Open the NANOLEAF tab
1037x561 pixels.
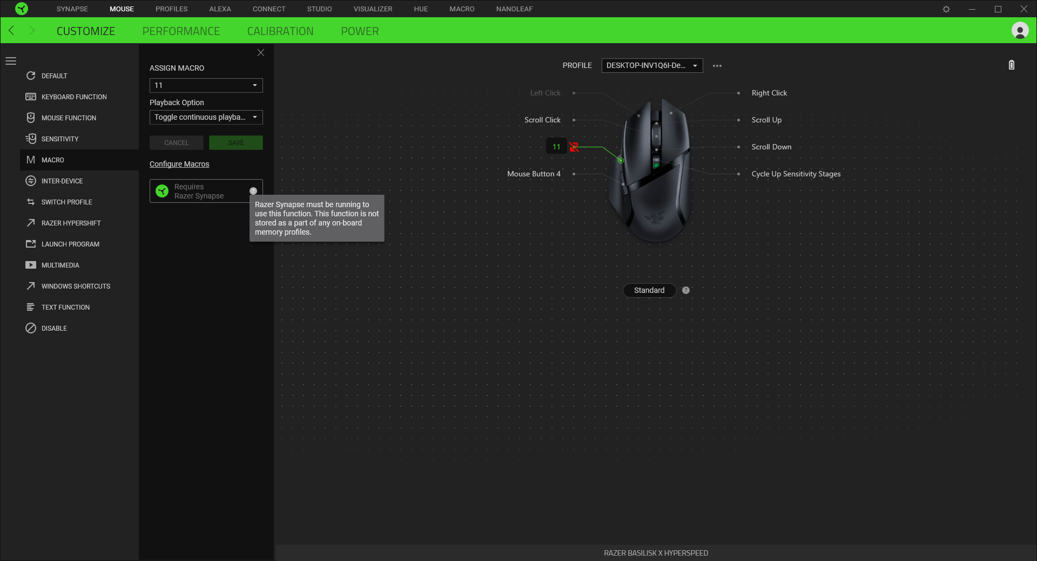[515, 9]
